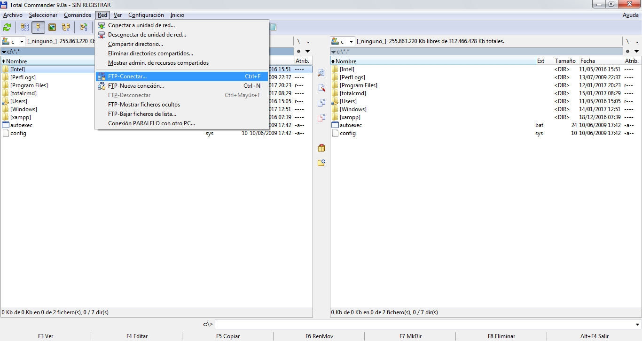Choose 'Compartir directorio...' menu entry
642x341 pixels.
coord(182,44)
